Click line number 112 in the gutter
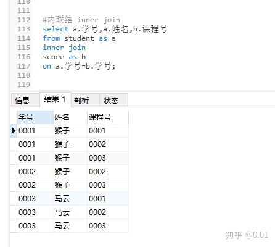The width and height of the screenshot is (275, 247). tap(23, 20)
